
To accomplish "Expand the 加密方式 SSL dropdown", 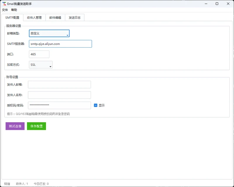I will point(41,64).
